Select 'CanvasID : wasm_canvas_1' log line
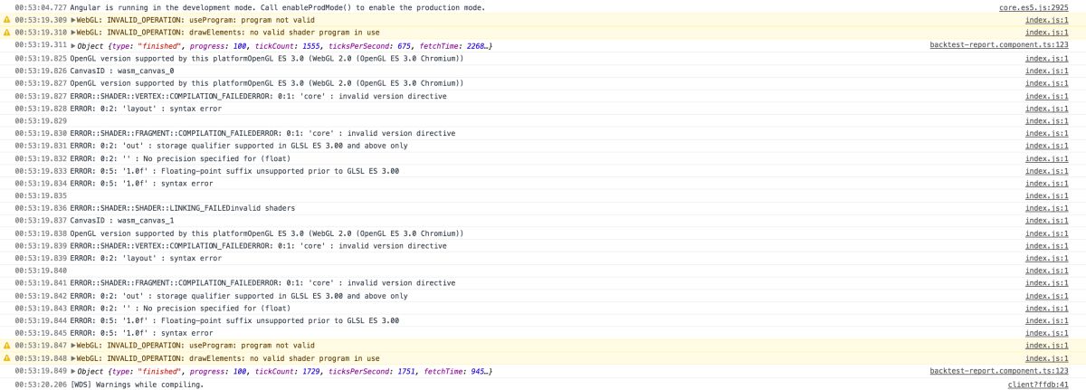 coord(122,220)
